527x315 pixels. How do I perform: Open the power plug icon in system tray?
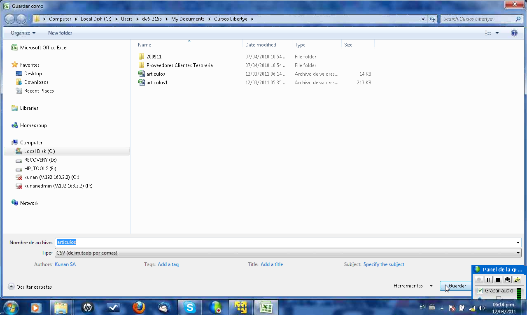[x=462, y=308]
